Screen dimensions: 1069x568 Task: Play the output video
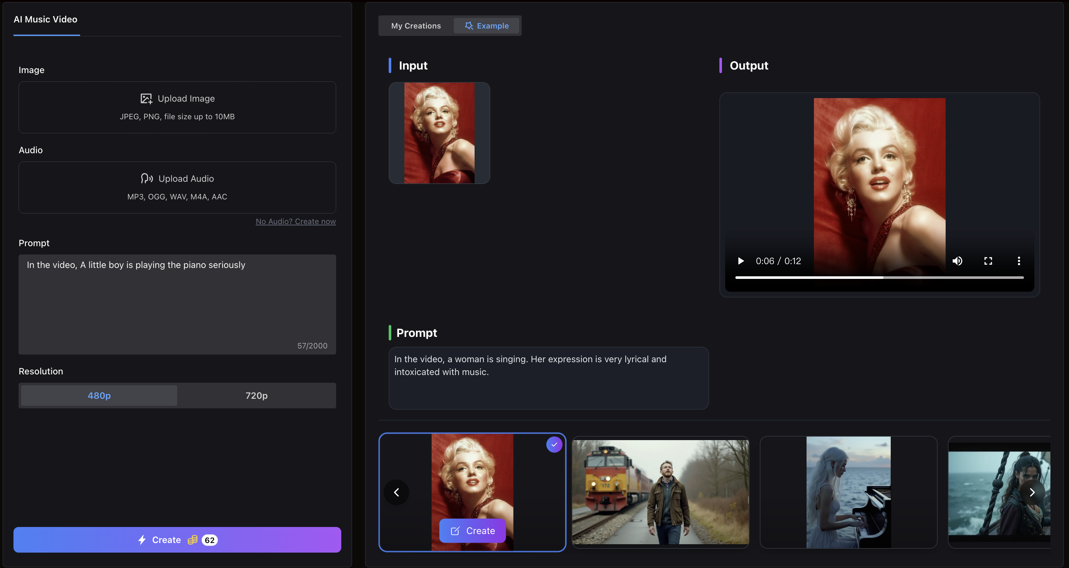[741, 261]
